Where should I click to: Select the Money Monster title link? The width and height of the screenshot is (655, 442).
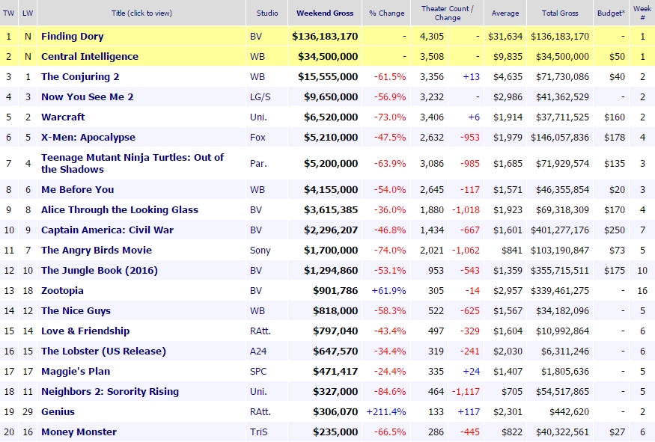tap(79, 432)
